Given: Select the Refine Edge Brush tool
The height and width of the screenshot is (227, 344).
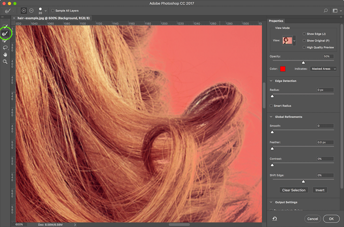Looking at the screenshot, I should click(5, 34).
